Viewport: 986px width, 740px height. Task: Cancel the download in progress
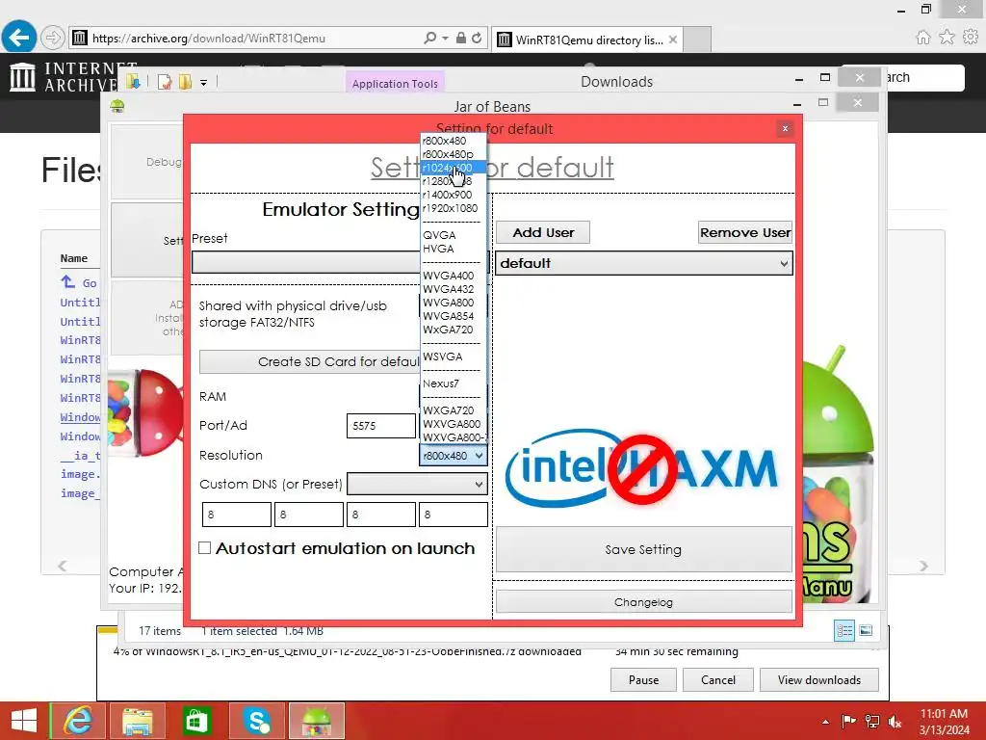[718, 680]
